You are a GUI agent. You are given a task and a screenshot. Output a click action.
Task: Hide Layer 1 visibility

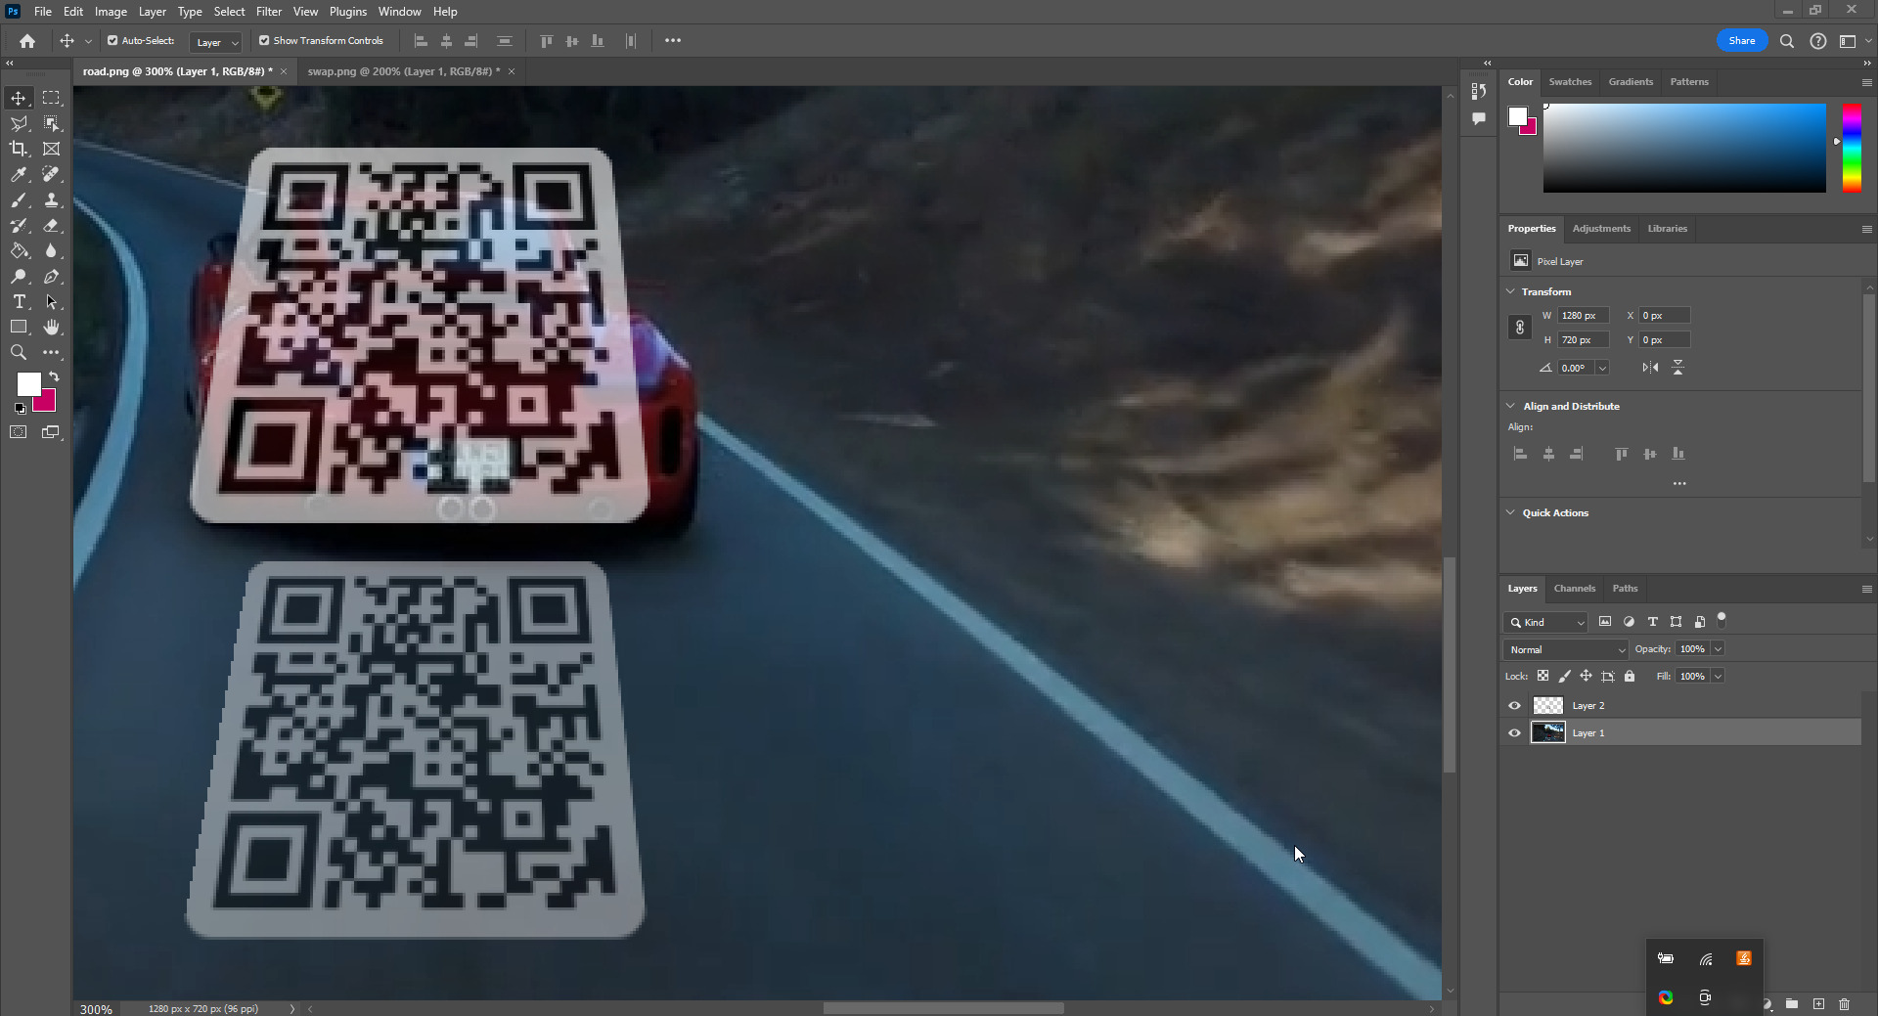point(1515,733)
